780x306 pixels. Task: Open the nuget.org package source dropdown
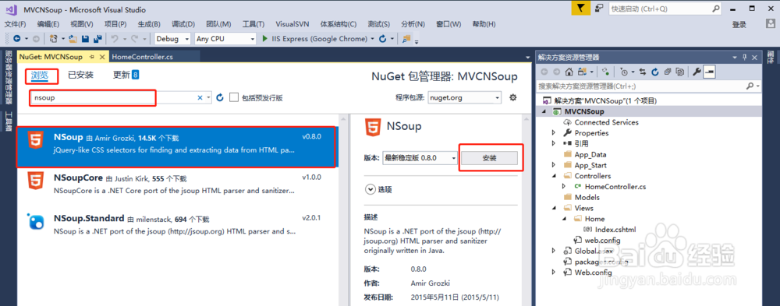tap(465, 98)
